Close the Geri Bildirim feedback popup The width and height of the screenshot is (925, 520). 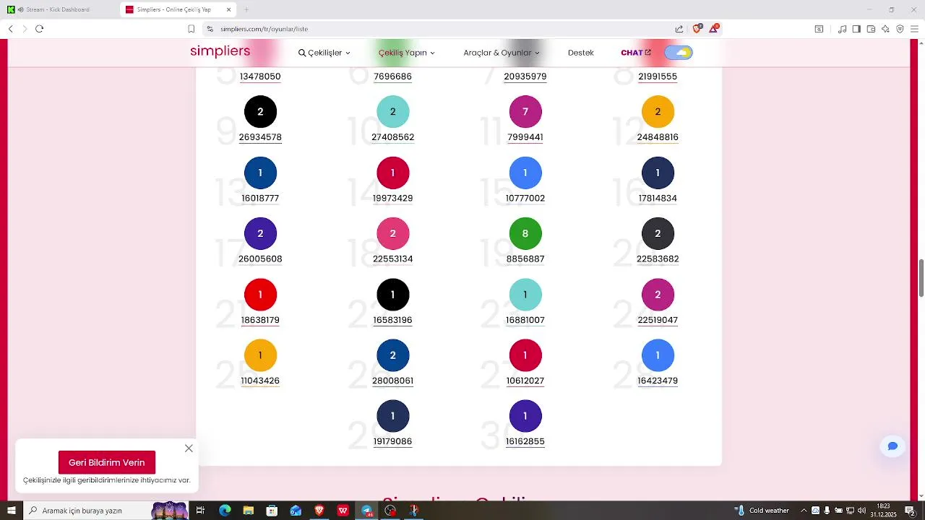tap(189, 448)
